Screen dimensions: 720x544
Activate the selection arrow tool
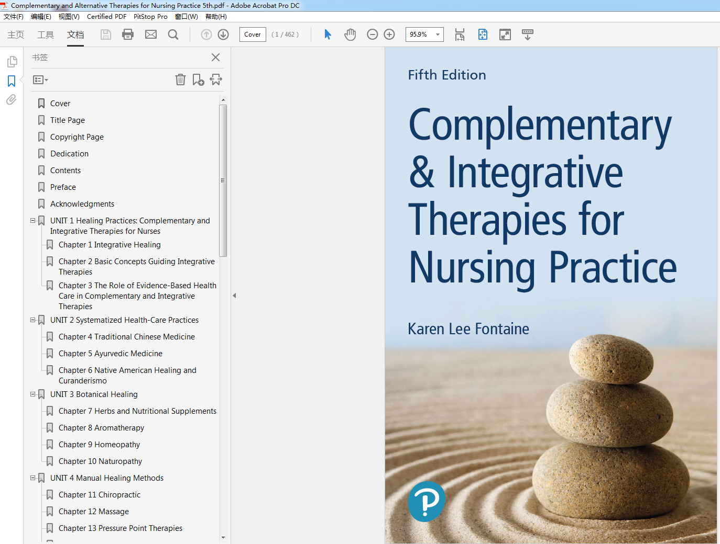click(328, 35)
